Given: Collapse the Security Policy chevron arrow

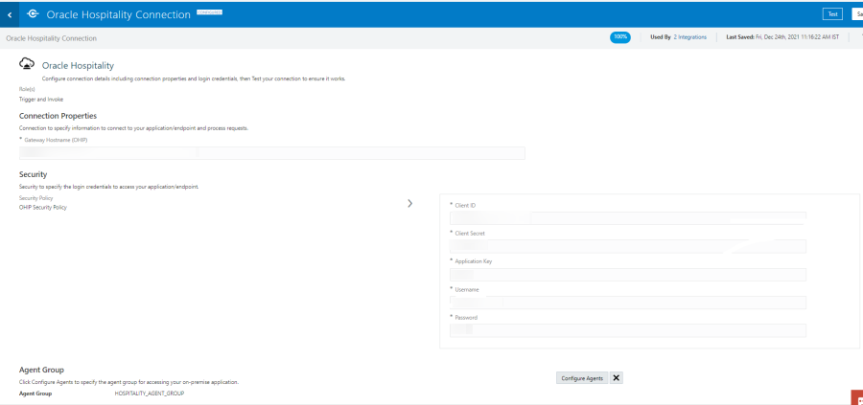Looking at the screenshot, I should coord(410,203).
